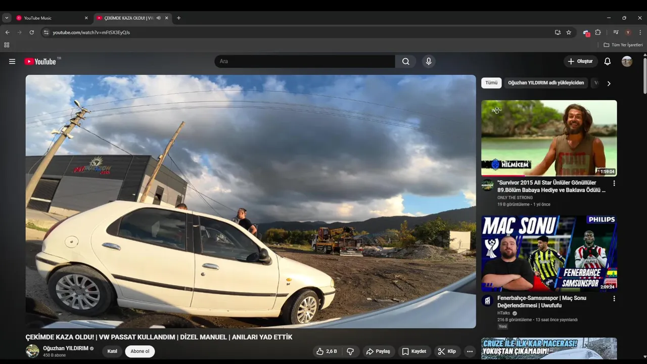Viewport: 647px width, 364px height.
Task: Bookmark this page with star icon
Action: [569, 32]
